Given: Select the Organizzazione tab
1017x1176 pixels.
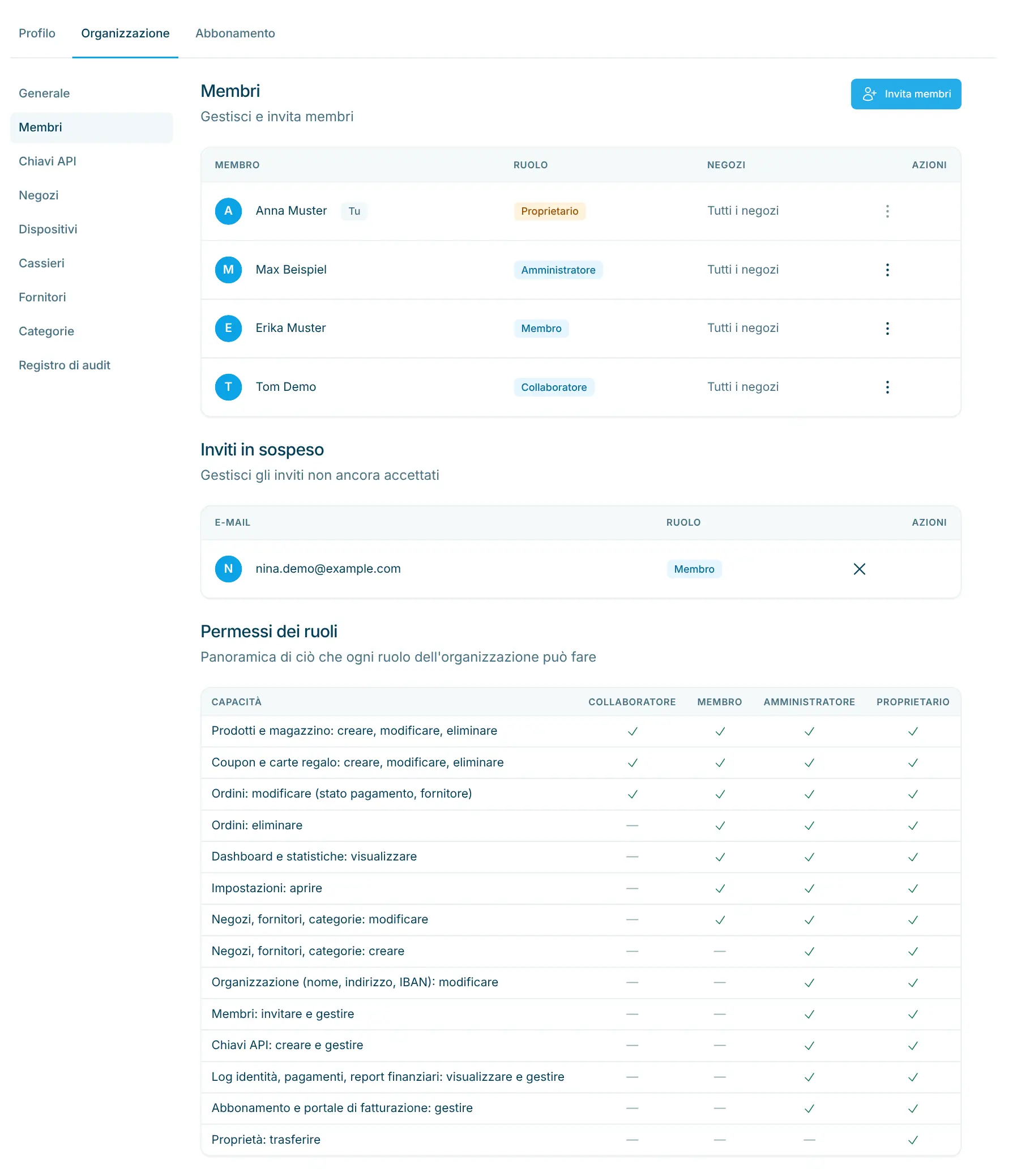Looking at the screenshot, I should [x=125, y=33].
